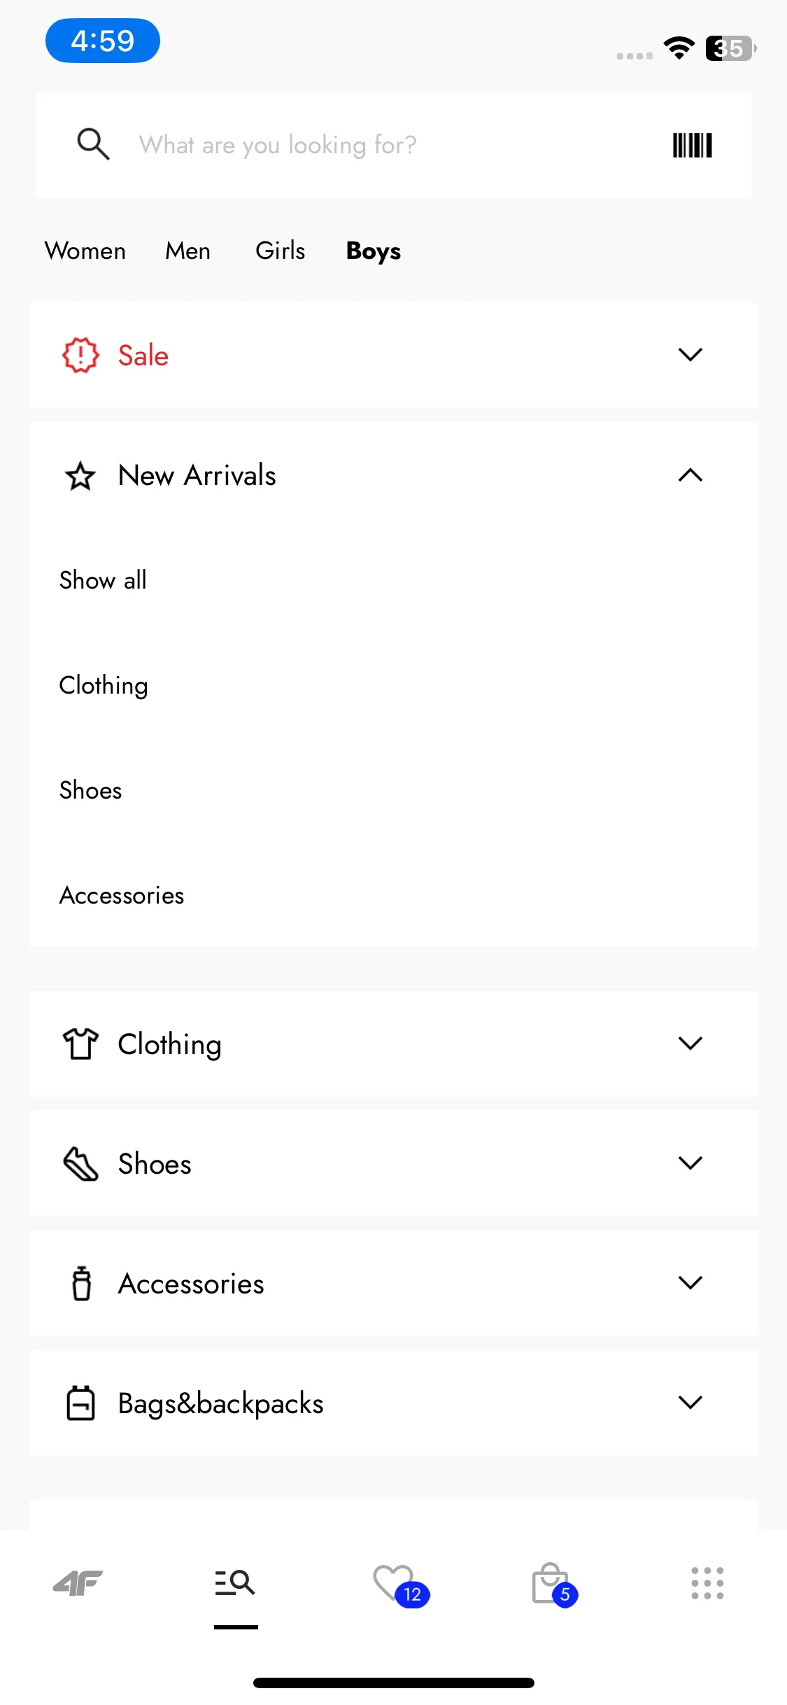
Task: Tap the Bags&backpacks bag icon
Action: click(x=80, y=1403)
